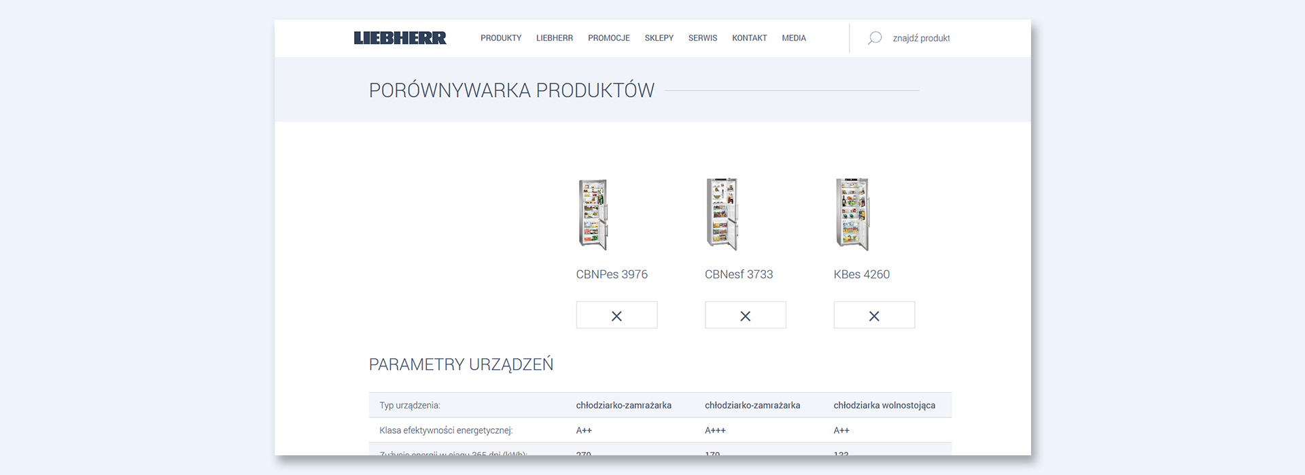
Task: Click the A+++ energy class value
Action: 715,430
